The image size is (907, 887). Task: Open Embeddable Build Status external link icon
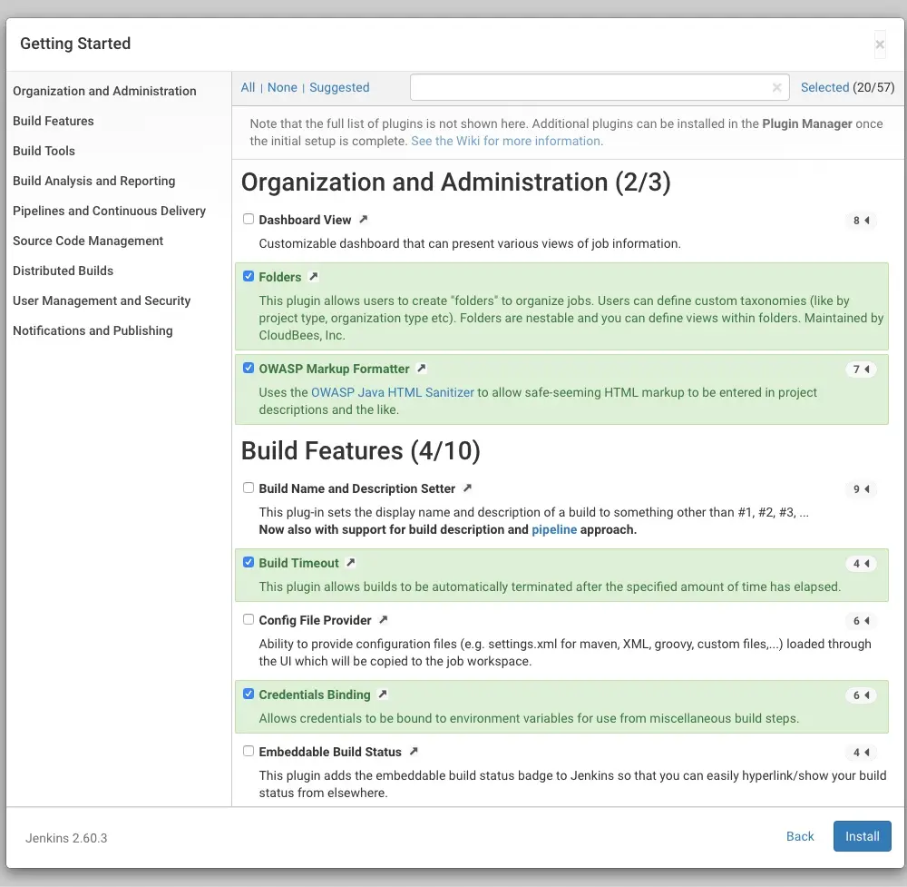tap(414, 752)
